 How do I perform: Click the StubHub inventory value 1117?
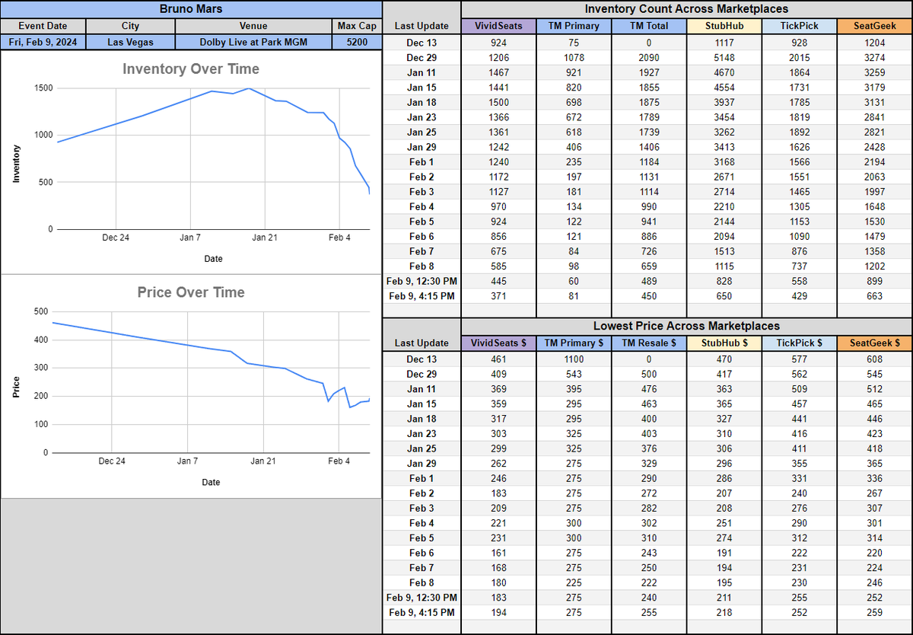[x=724, y=43]
